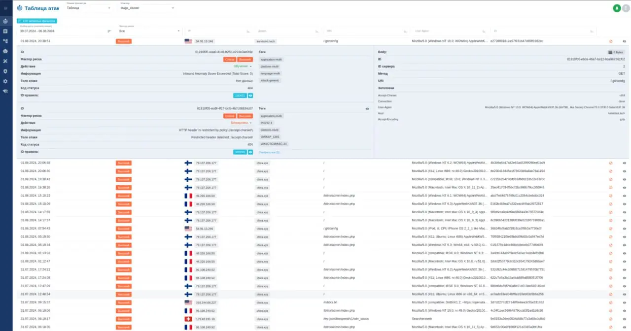Expand the Все risk filter dropdown
Screen dimensions: 631x331
click(x=150, y=31)
